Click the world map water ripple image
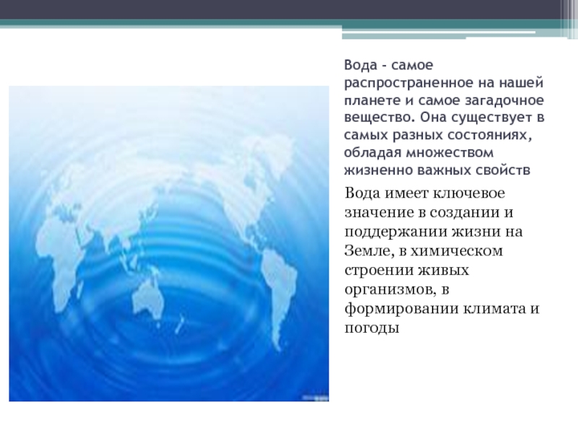The height and width of the screenshot is (433, 578). tap(169, 243)
